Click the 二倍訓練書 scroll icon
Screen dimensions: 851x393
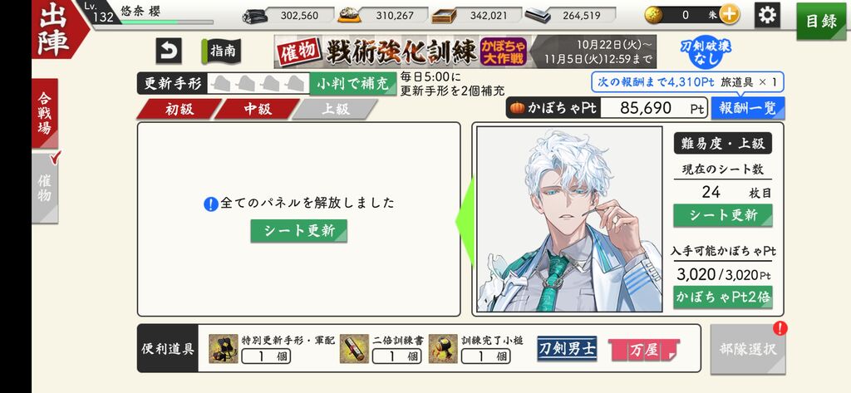pyautogui.click(x=354, y=348)
